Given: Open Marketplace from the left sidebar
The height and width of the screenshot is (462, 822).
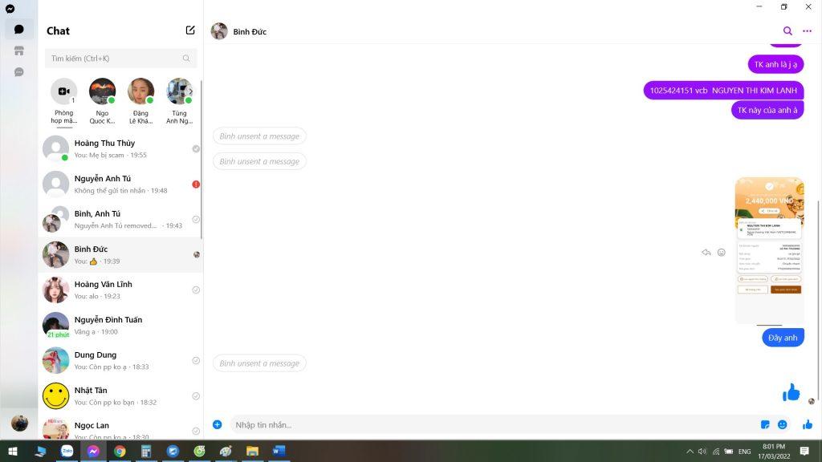Looking at the screenshot, I should click(19, 51).
